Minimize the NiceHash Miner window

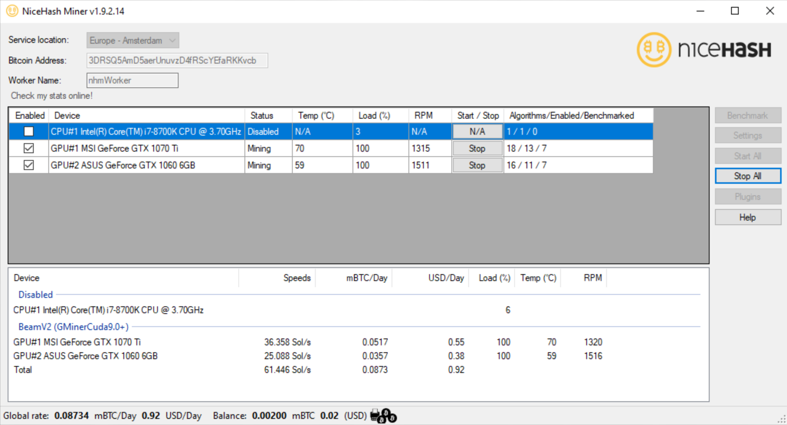[x=700, y=11]
